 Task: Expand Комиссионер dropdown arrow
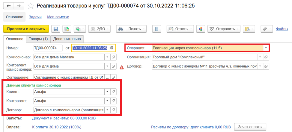tap(107, 57)
